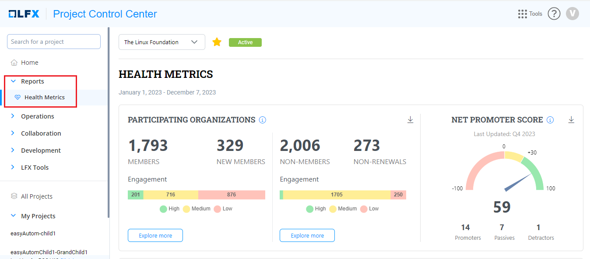The image size is (590, 259).
Task: Open The Linux Foundation project dropdown
Action: point(162,42)
